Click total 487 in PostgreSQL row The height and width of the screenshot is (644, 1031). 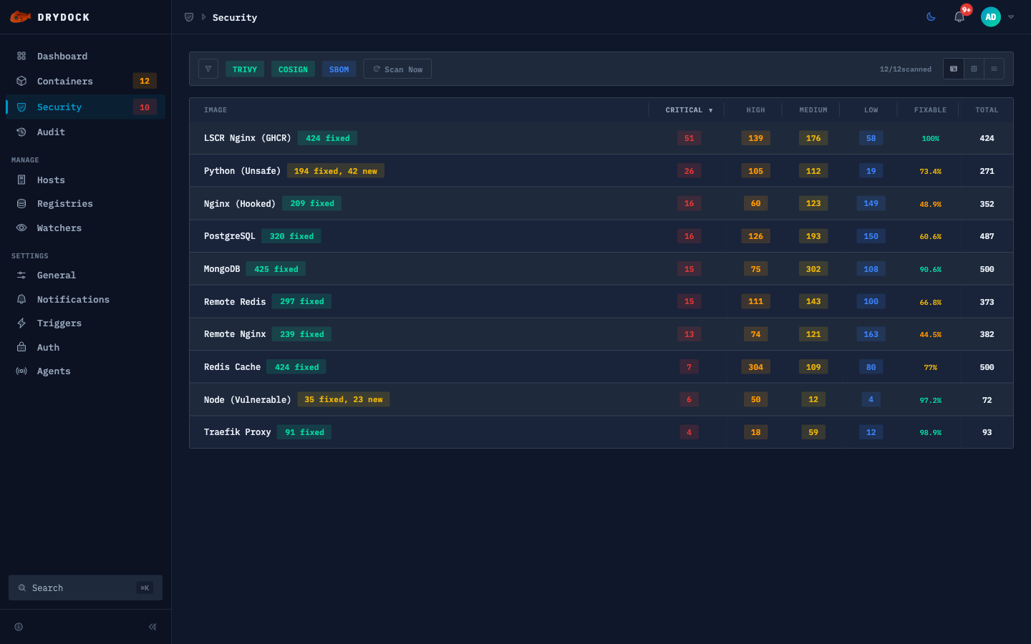pos(987,236)
